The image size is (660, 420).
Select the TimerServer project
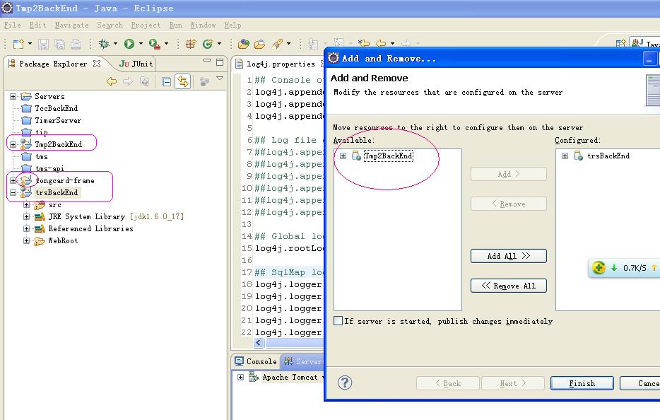[58, 120]
